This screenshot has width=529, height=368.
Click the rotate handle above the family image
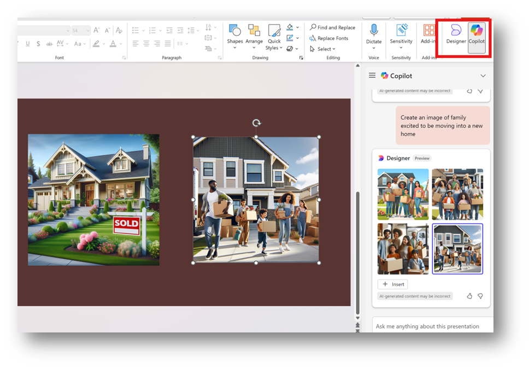point(256,123)
